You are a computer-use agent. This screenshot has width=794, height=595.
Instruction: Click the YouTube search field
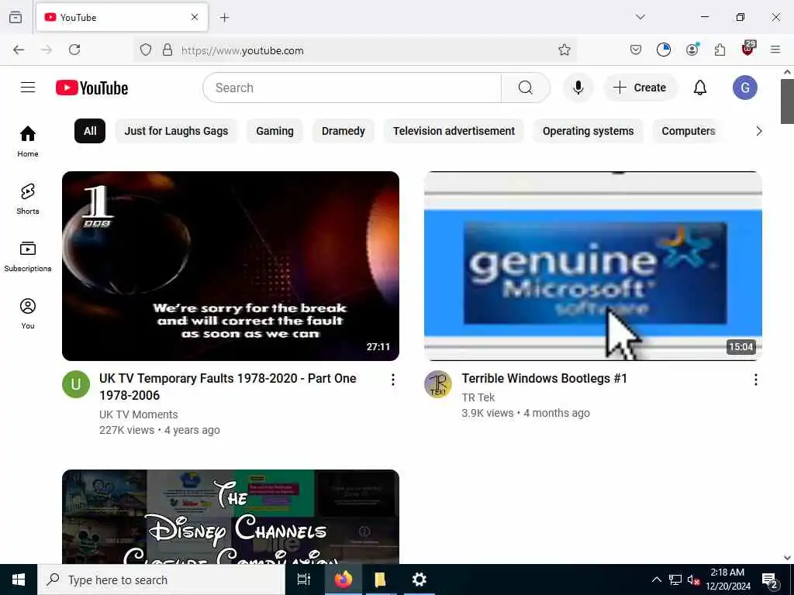pos(352,88)
